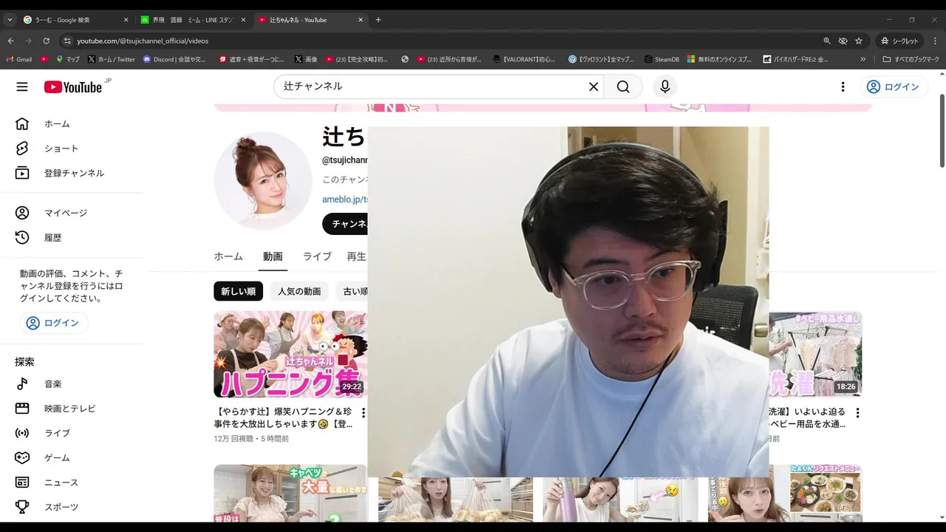946x532 pixels.
Task: Click the zoom magnifier icon in address bar
Action: (x=827, y=41)
